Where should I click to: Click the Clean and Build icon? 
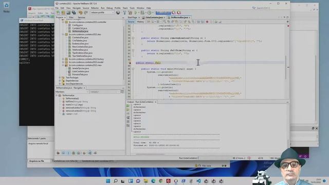[130, 12]
